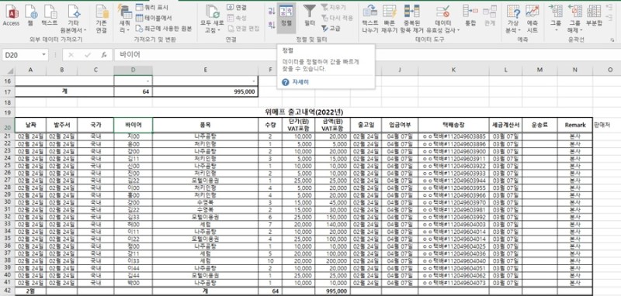Click 데이터 유효성 검사 icon
This screenshot has height=296, width=621.
tap(442, 11)
